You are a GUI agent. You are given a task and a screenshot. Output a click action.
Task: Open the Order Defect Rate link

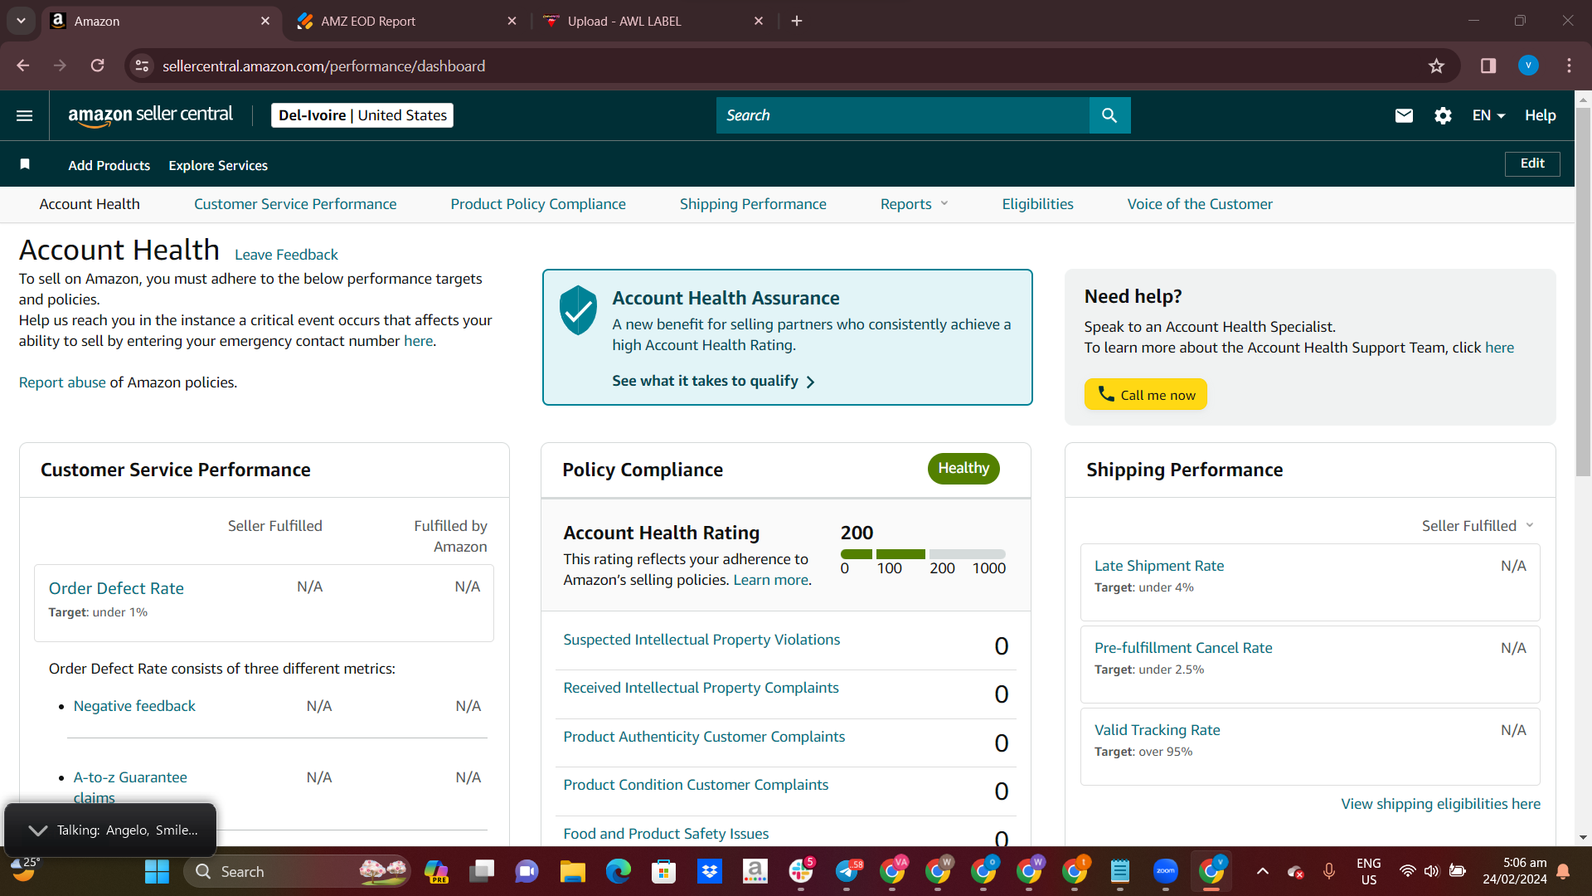tap(116, 588)
